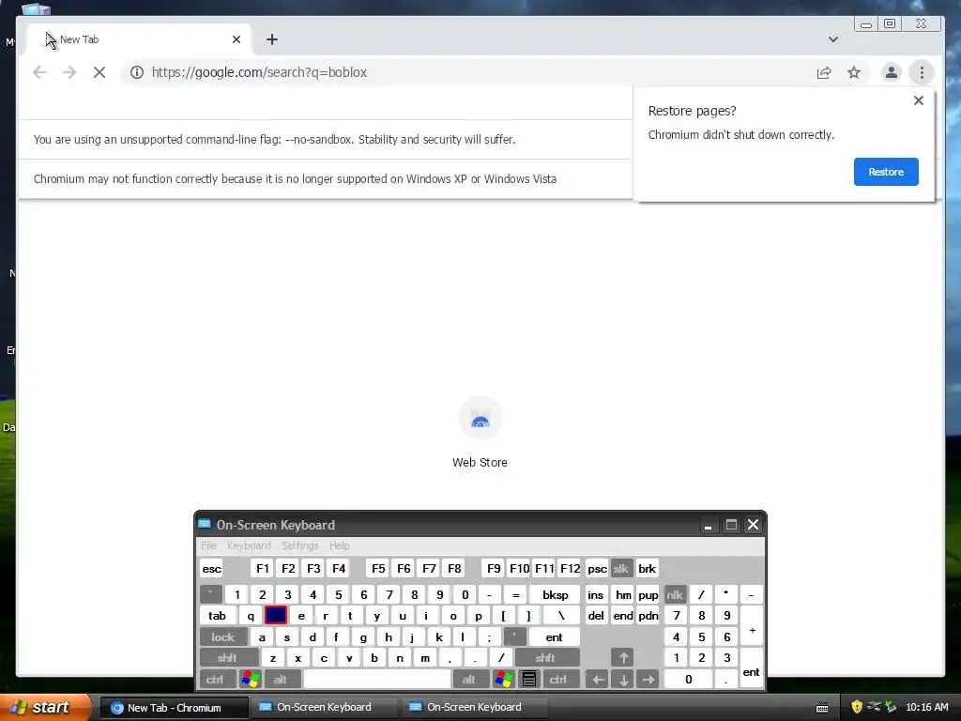Click the keyboard tray icon
The width and height of the screenshot is (961, 721).
tap(822, 708)
